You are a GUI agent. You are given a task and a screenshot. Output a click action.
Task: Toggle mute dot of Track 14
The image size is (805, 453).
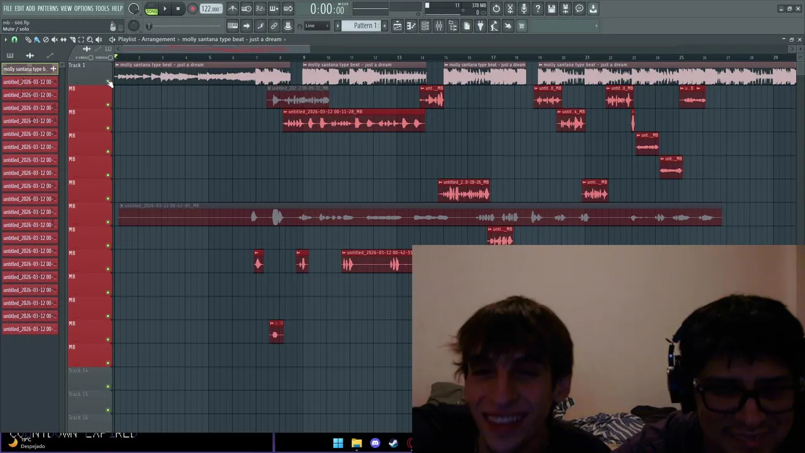108,386
